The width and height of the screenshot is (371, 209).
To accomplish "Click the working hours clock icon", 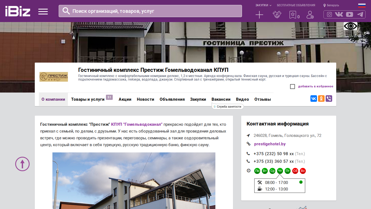I will (249, 171).
